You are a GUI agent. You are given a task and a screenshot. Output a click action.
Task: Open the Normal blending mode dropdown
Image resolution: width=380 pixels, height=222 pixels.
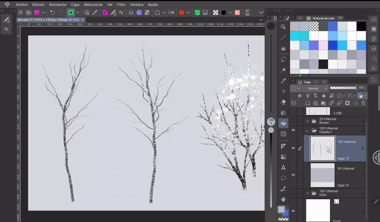(x=315, y=88)
